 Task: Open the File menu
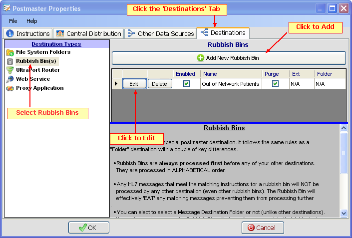click(x=13, y=21)
